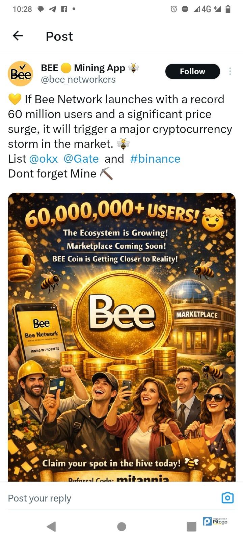Open the @okx mention link

click(44, 159)
